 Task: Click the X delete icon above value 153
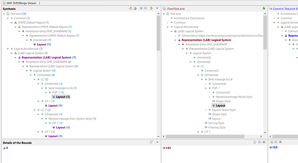pyautogui.click(x=280, y=142)
